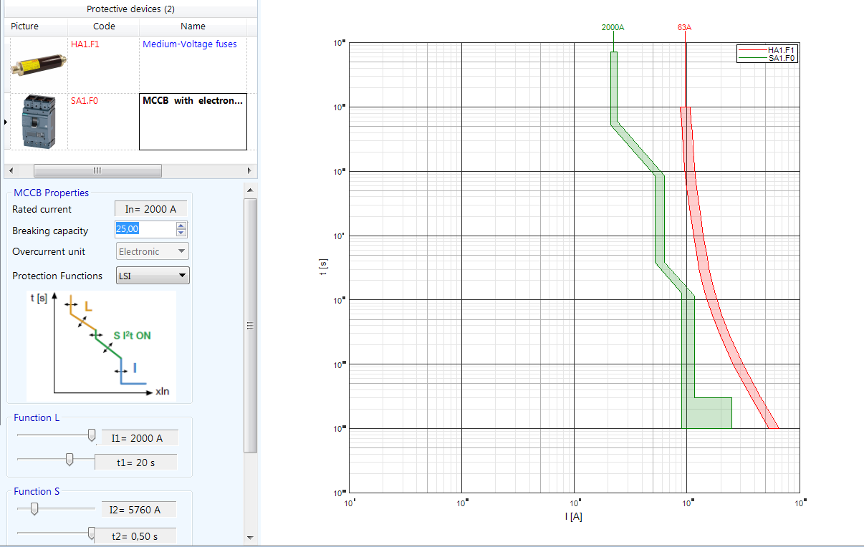Click the right arrow of the device table scrollbar
Viewport: 864px width, 547px height.
[x=249, y=170]
